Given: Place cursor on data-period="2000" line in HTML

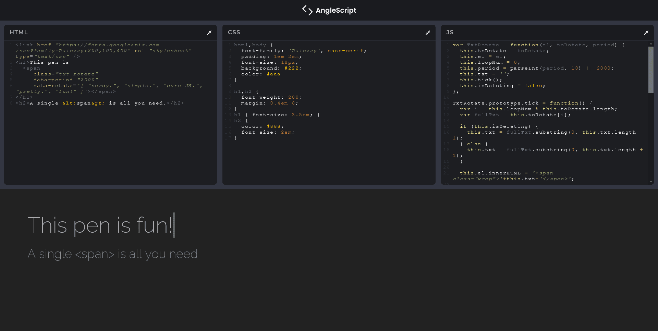Looking at the screenshot, I should tap(66, 80).
